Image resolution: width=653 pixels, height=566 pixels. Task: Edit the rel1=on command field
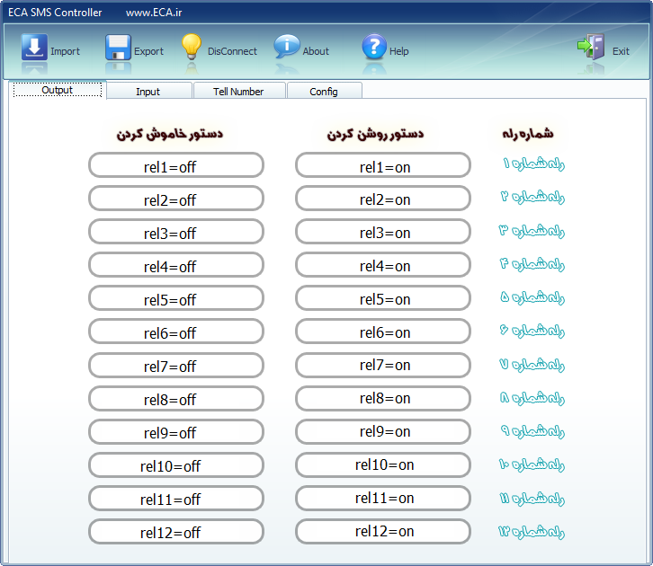(383, 165)
